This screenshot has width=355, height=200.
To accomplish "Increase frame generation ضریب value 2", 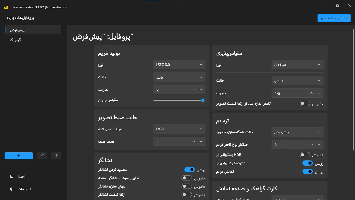I will click(193, 90).
